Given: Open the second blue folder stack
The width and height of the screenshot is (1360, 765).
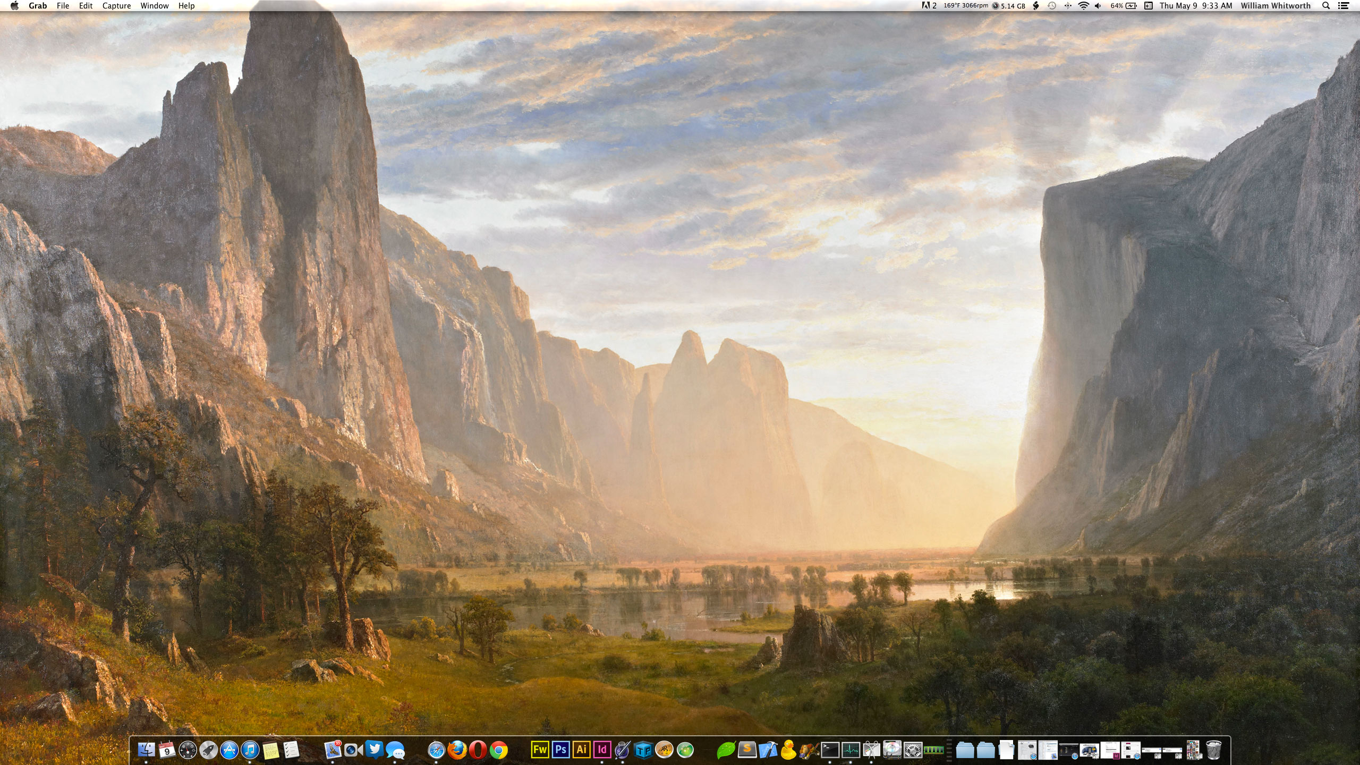Looking at the screenshot, I should [985, 750].
